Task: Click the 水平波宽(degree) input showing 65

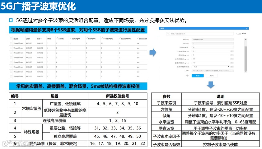Action: (211, 59)
